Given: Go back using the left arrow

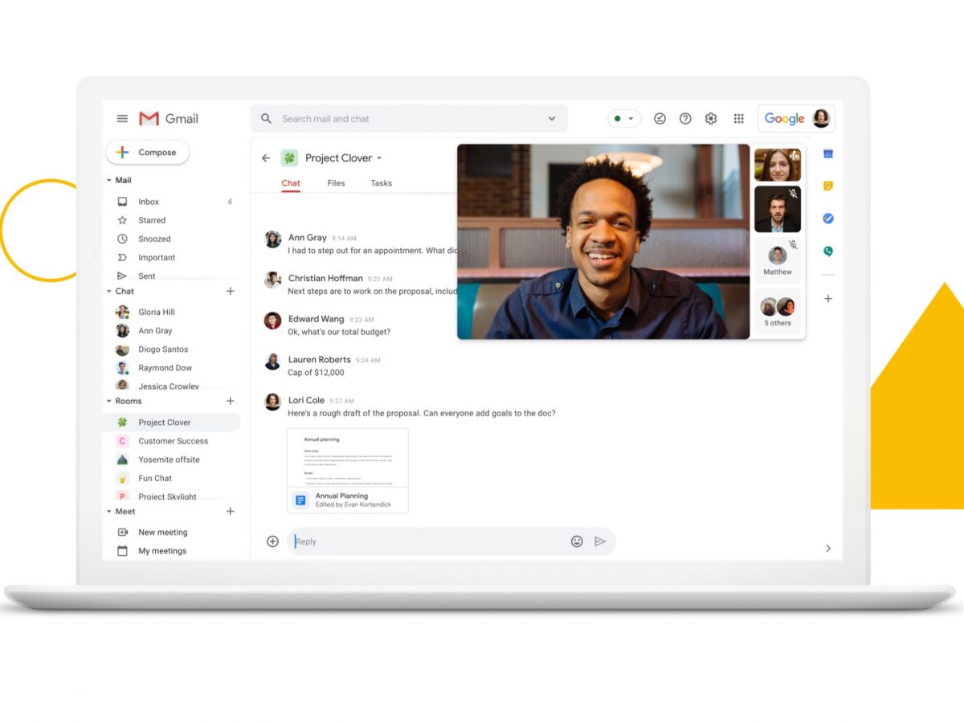Looking at the screenshot, I should (266, 158).
